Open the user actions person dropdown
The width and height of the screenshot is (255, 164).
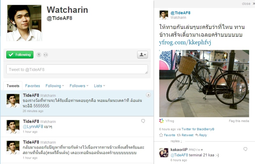point(142,55)
